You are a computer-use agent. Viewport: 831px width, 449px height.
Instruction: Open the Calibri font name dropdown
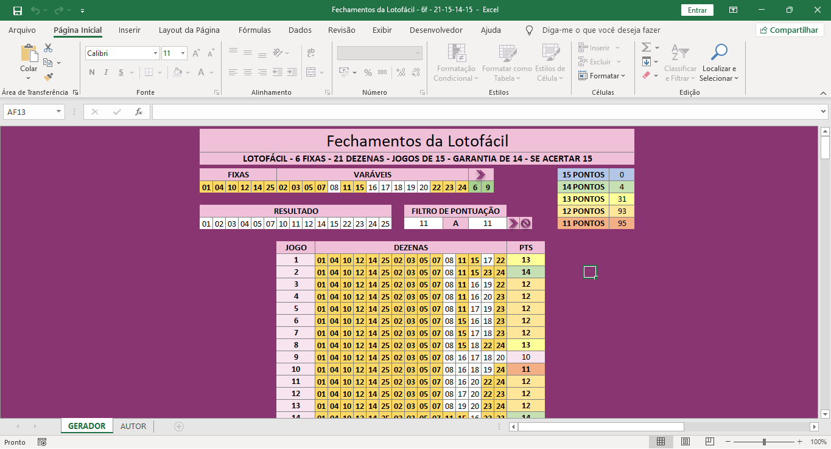pyautogui.click(x=155, y=53)
